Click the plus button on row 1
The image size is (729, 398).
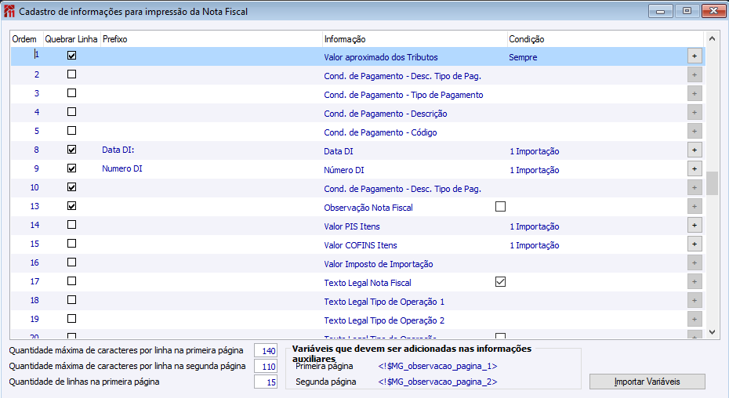click(x=694, y=56)
